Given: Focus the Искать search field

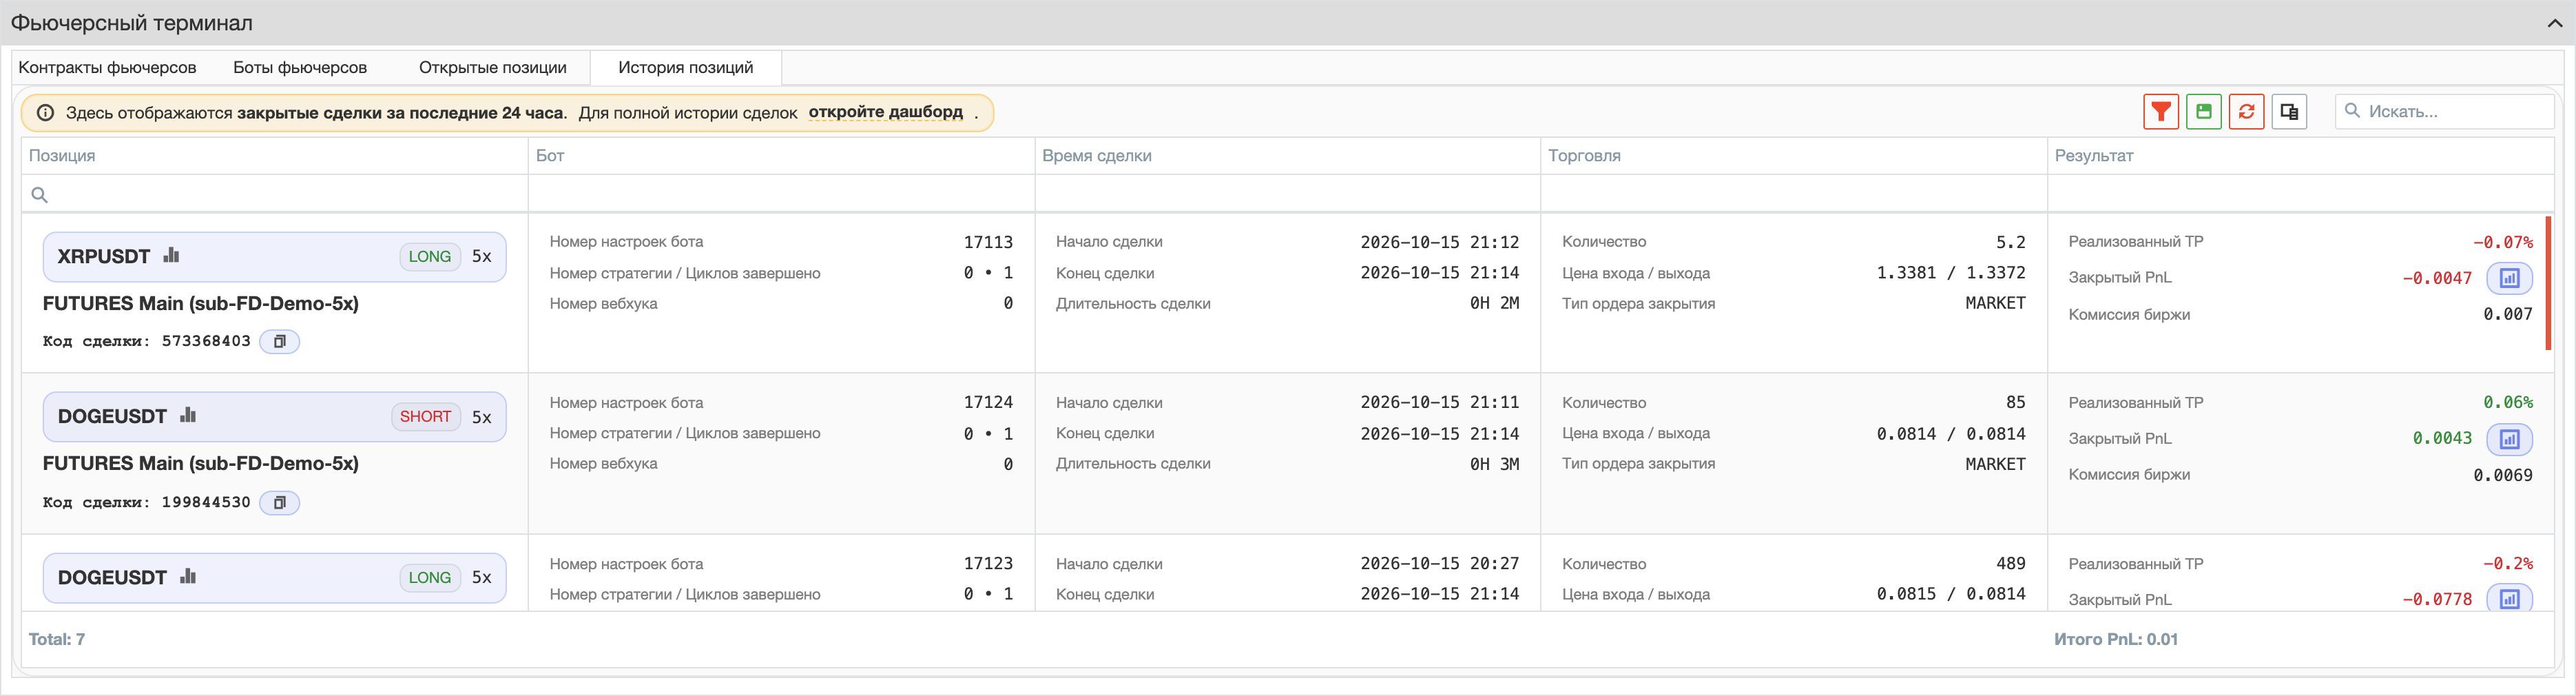Looking at the screenshot, I should (2444, 111).
